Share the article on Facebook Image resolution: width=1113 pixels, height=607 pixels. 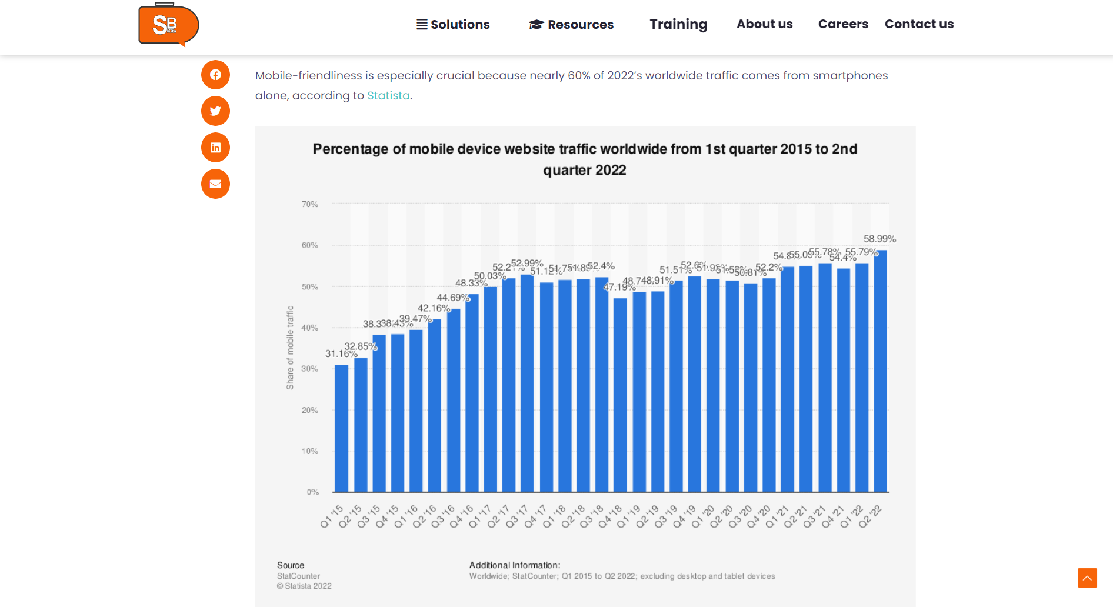point(215,75)
